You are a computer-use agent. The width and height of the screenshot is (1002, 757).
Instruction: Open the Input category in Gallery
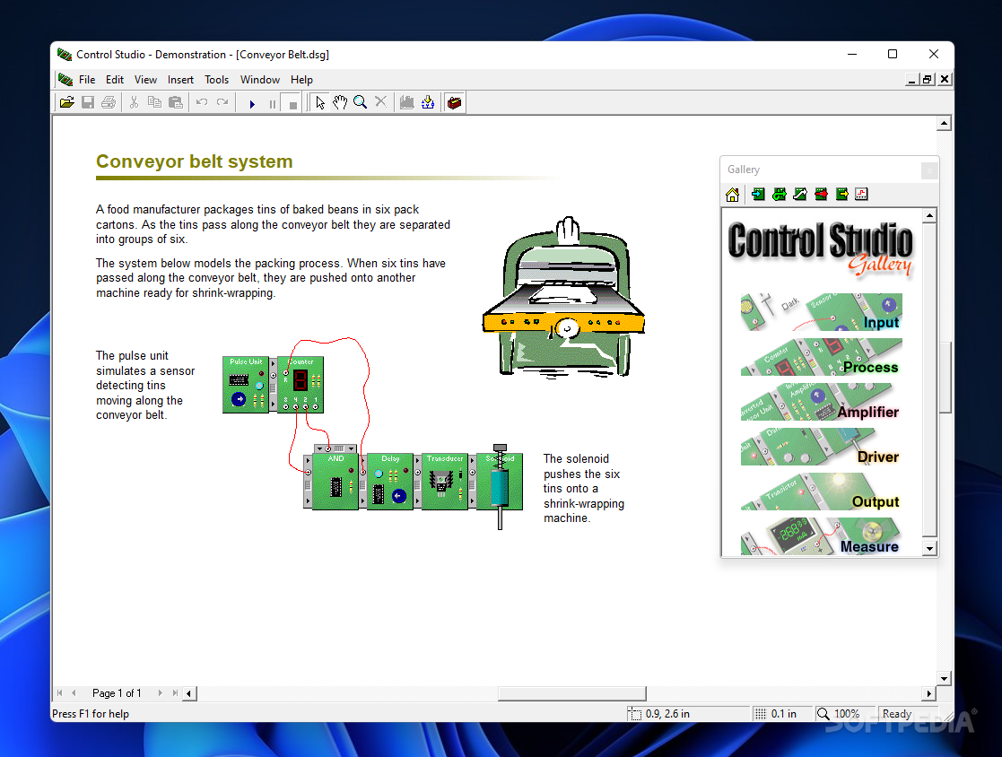821,312
